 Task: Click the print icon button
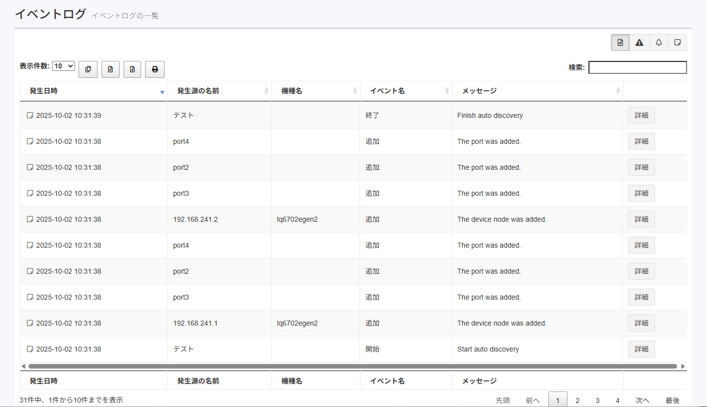coord(155,69)
